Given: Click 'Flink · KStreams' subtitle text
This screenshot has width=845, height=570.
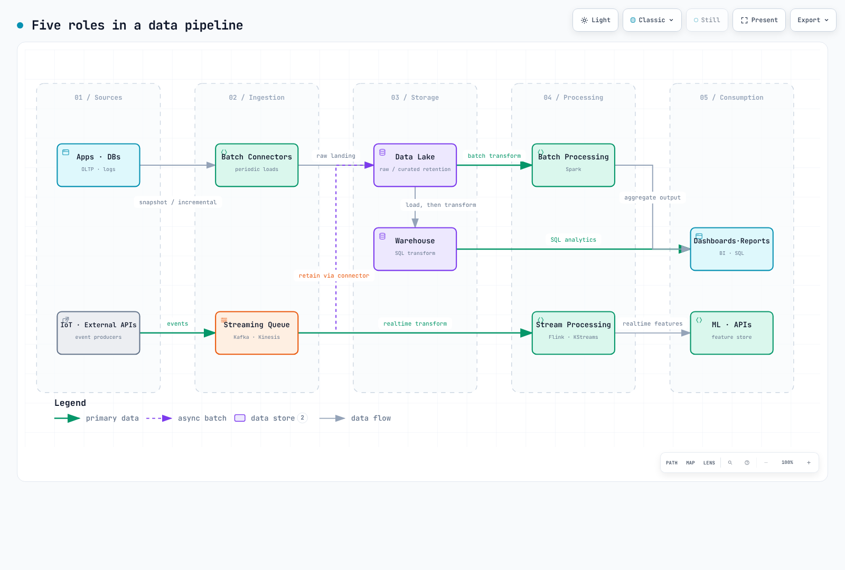Looking at the screenshot, I should click(x=574, y=337).
